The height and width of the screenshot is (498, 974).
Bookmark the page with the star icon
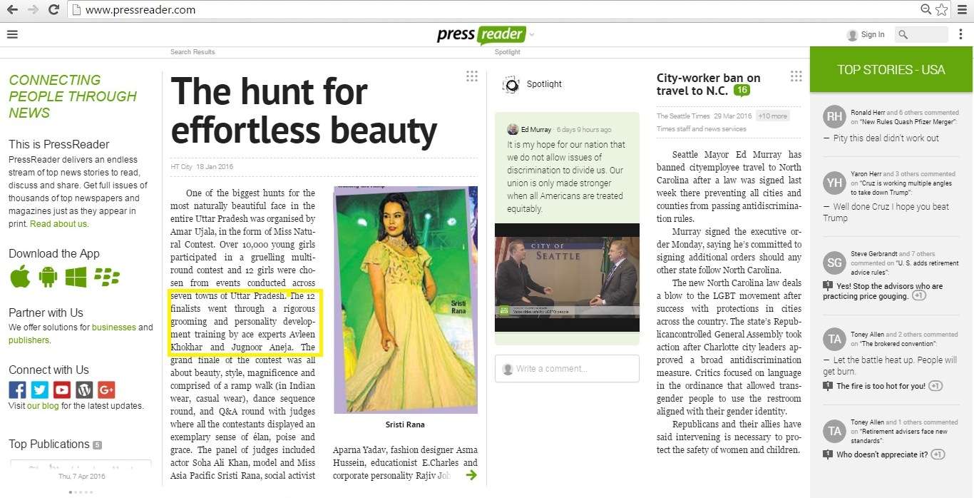pyautogui.click(x=942, y=10)
